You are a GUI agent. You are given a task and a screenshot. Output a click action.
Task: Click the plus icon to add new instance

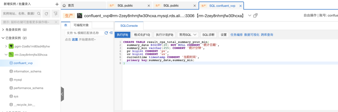57,4
